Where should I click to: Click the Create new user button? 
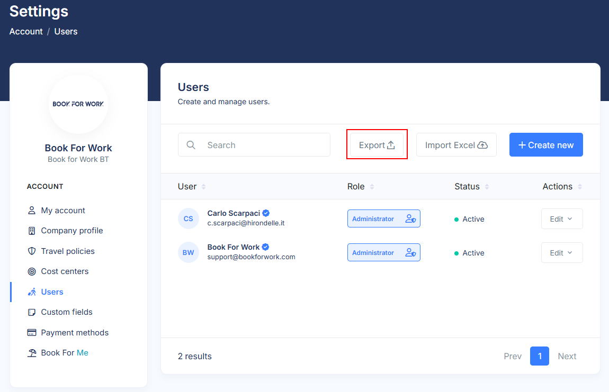click(546, 145)
